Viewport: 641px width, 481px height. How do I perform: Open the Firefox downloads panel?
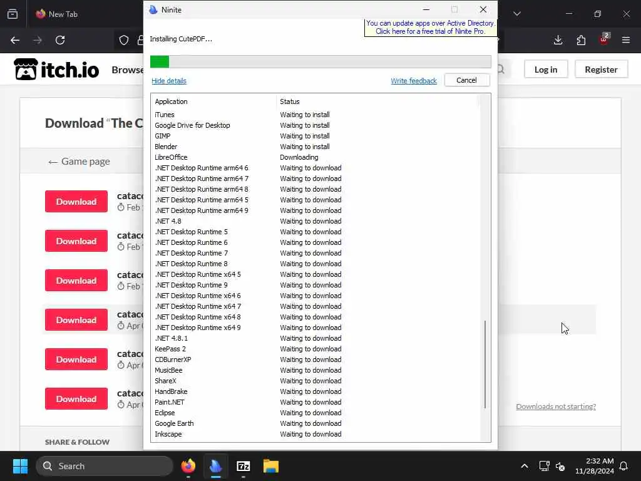pos(558,40)
